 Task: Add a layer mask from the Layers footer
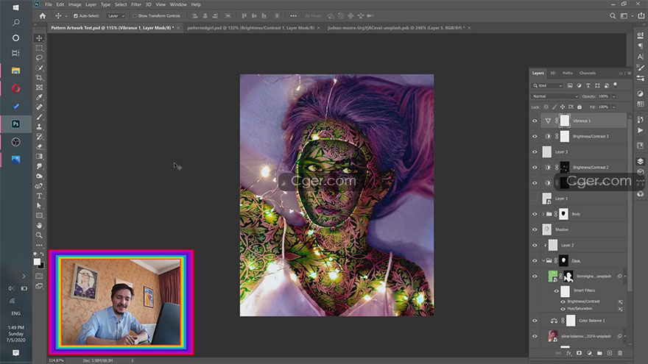pos(579,353)
